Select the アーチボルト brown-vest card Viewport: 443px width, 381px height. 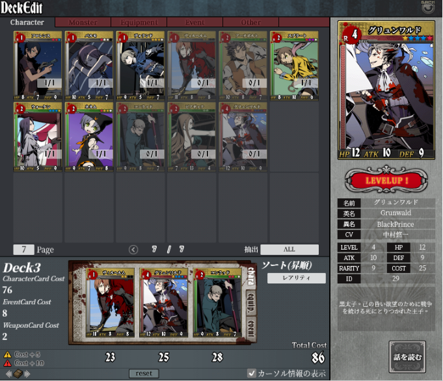click(x=243, y=66)
